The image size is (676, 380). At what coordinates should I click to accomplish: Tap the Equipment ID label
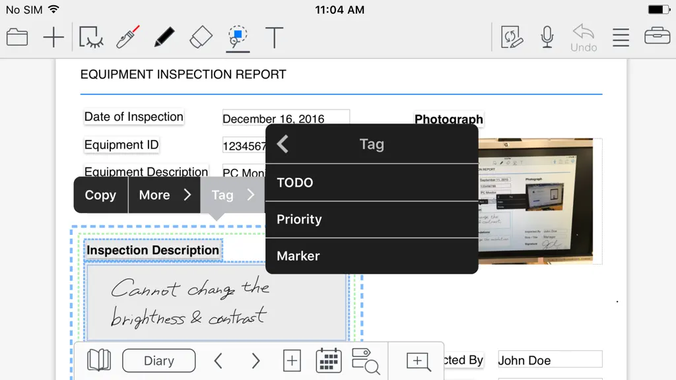121,144
